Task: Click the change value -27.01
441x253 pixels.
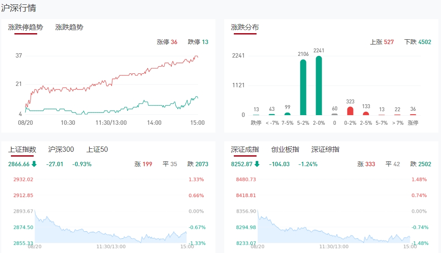Action: (55, 164)
